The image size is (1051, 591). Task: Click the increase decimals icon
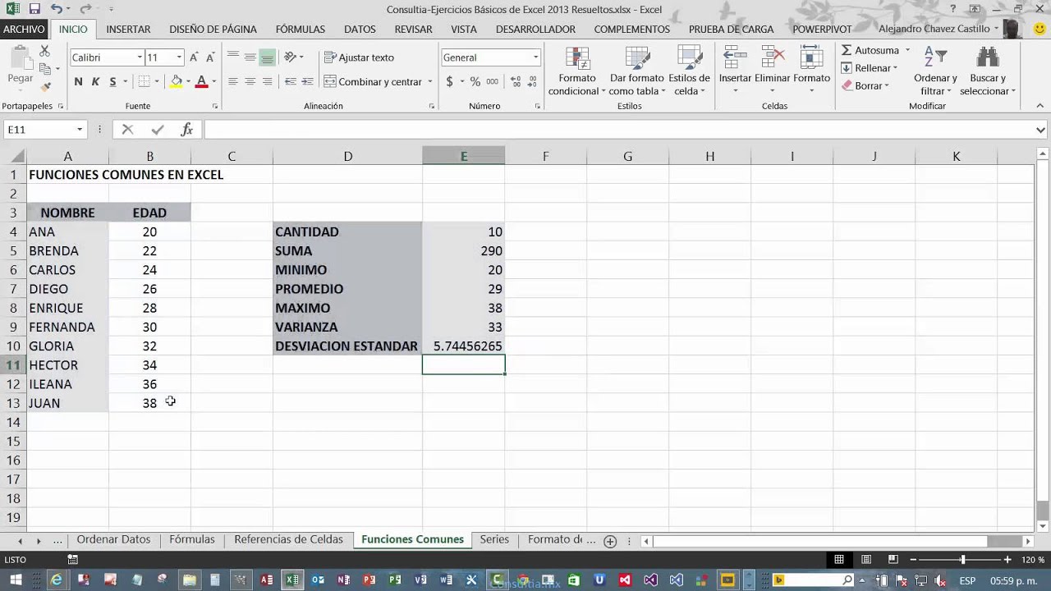point(516,81)
